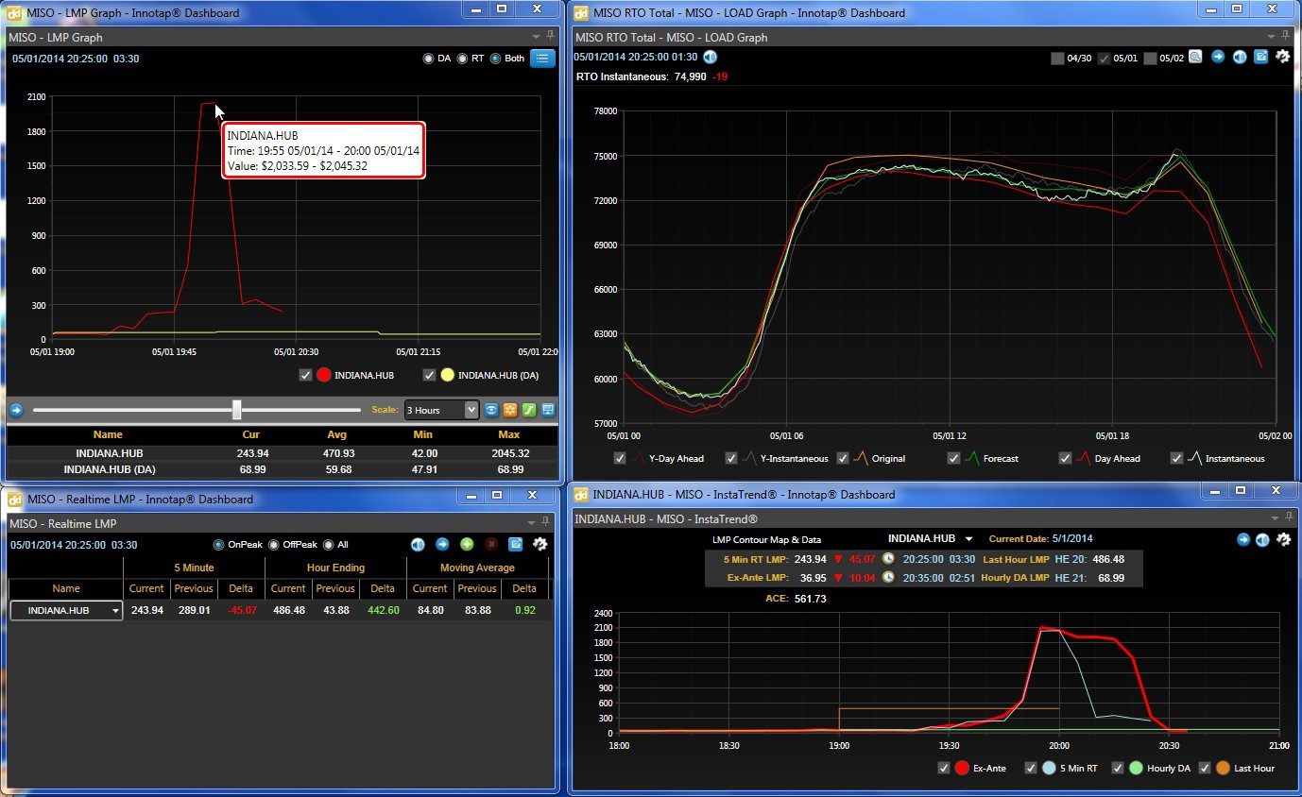Click the clock icon beside Ex-Ante LMP
Screen dimensions: 1302x797
point(888,577)
